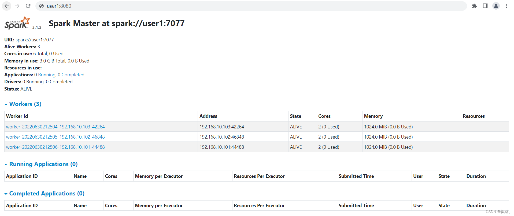Reload the Spark Master page
Screen dimensions: 514x216
point(28,6)
